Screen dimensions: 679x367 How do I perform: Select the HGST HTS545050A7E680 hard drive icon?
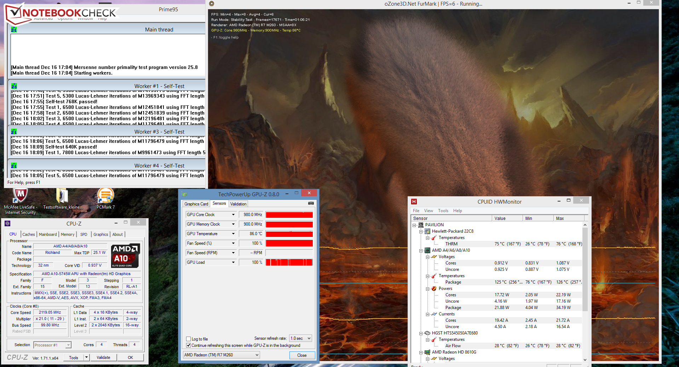click(x=427, y=333)
